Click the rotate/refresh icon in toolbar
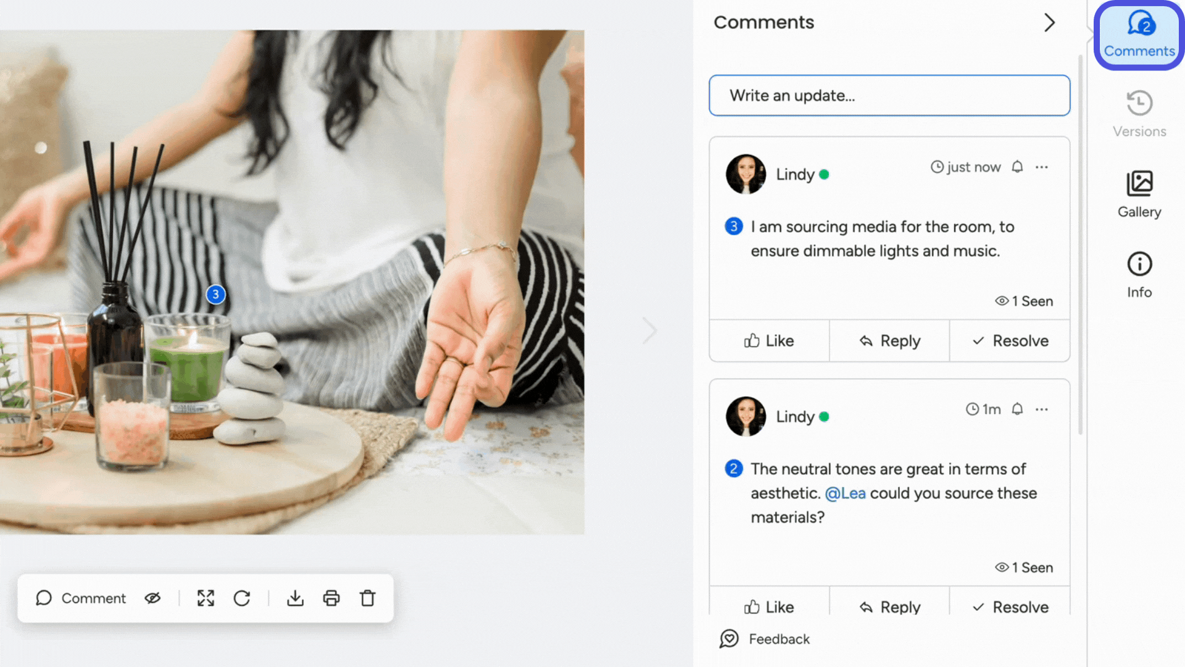This screenshot has width=1185, height=667. coord(243,598)
